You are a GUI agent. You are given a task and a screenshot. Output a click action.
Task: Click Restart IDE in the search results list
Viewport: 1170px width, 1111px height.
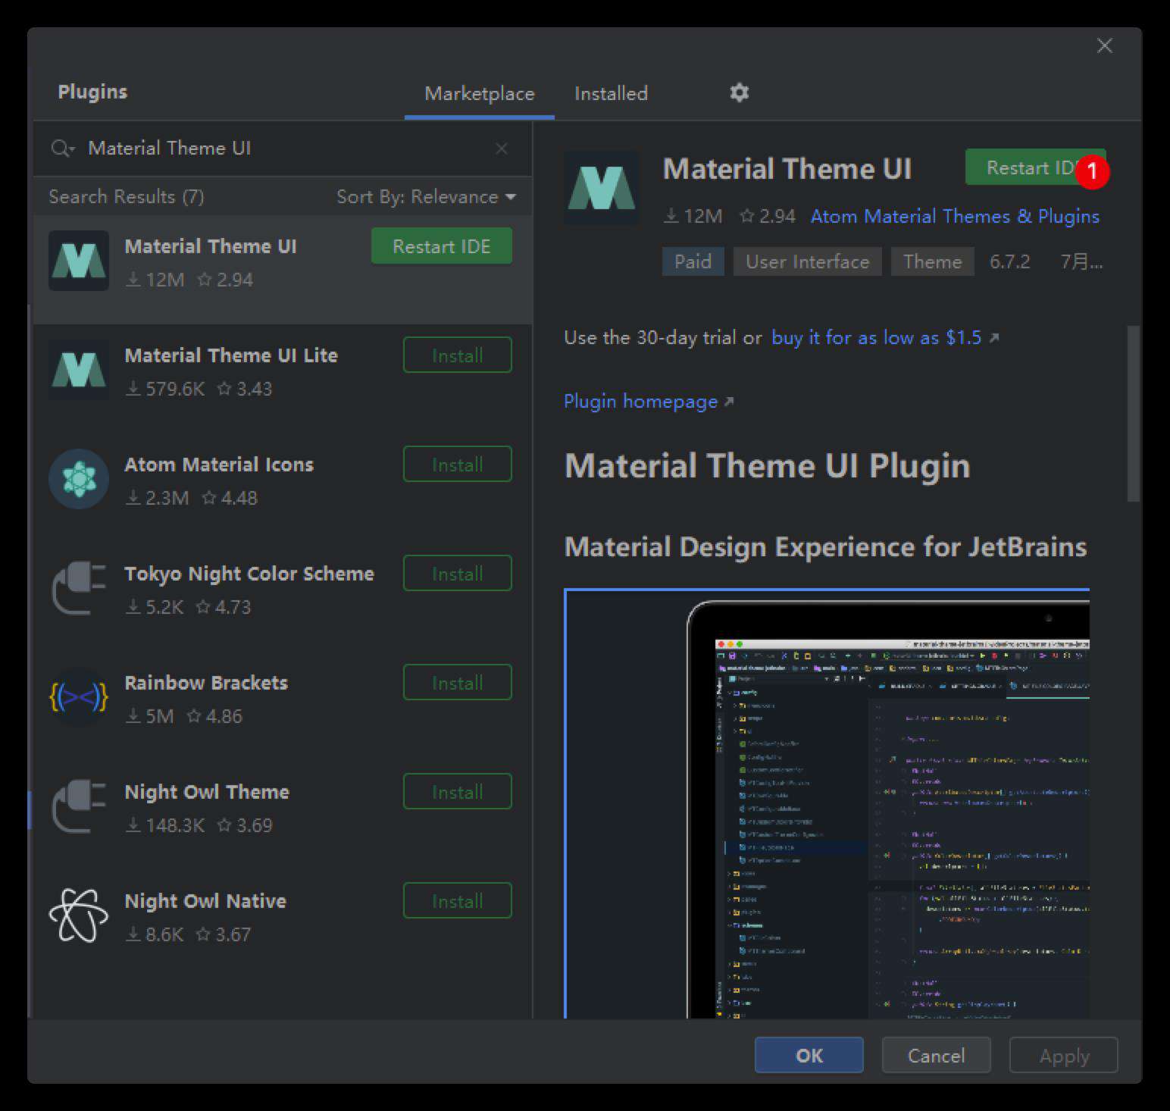click(442, 246)
